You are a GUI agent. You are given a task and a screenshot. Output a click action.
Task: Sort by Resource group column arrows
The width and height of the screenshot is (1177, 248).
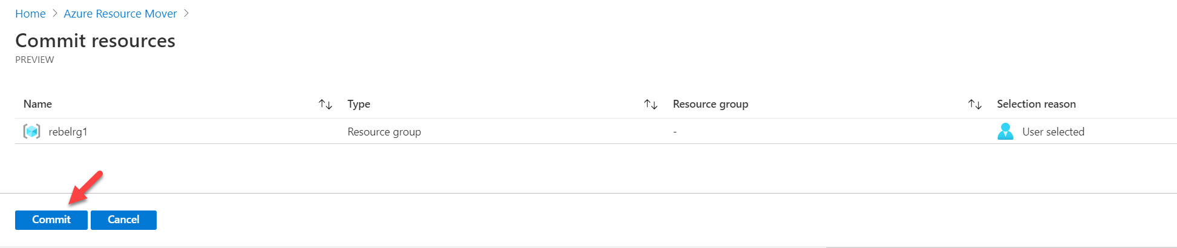coord(975,104)
